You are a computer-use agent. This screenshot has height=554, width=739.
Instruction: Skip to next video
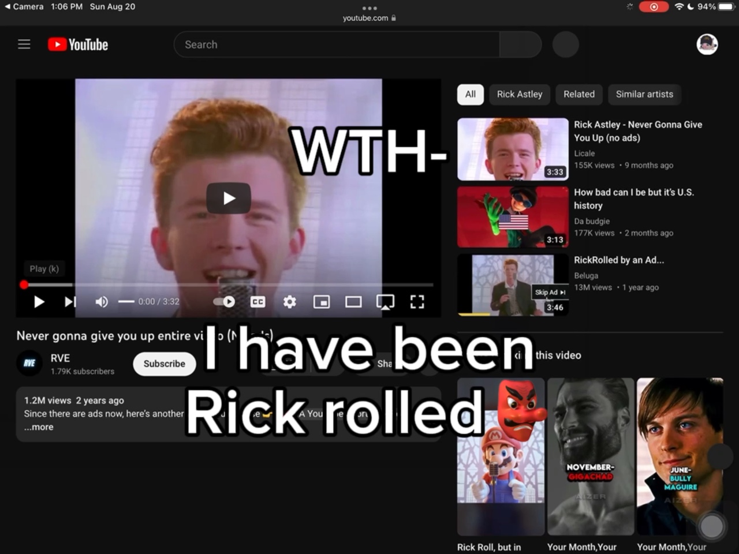click(70, 302)
